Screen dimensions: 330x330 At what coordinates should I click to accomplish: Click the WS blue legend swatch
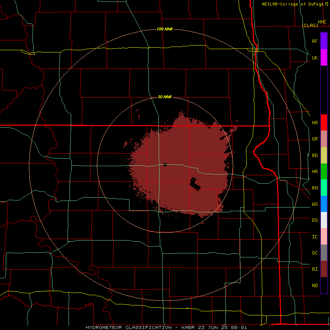coord(324,204)
